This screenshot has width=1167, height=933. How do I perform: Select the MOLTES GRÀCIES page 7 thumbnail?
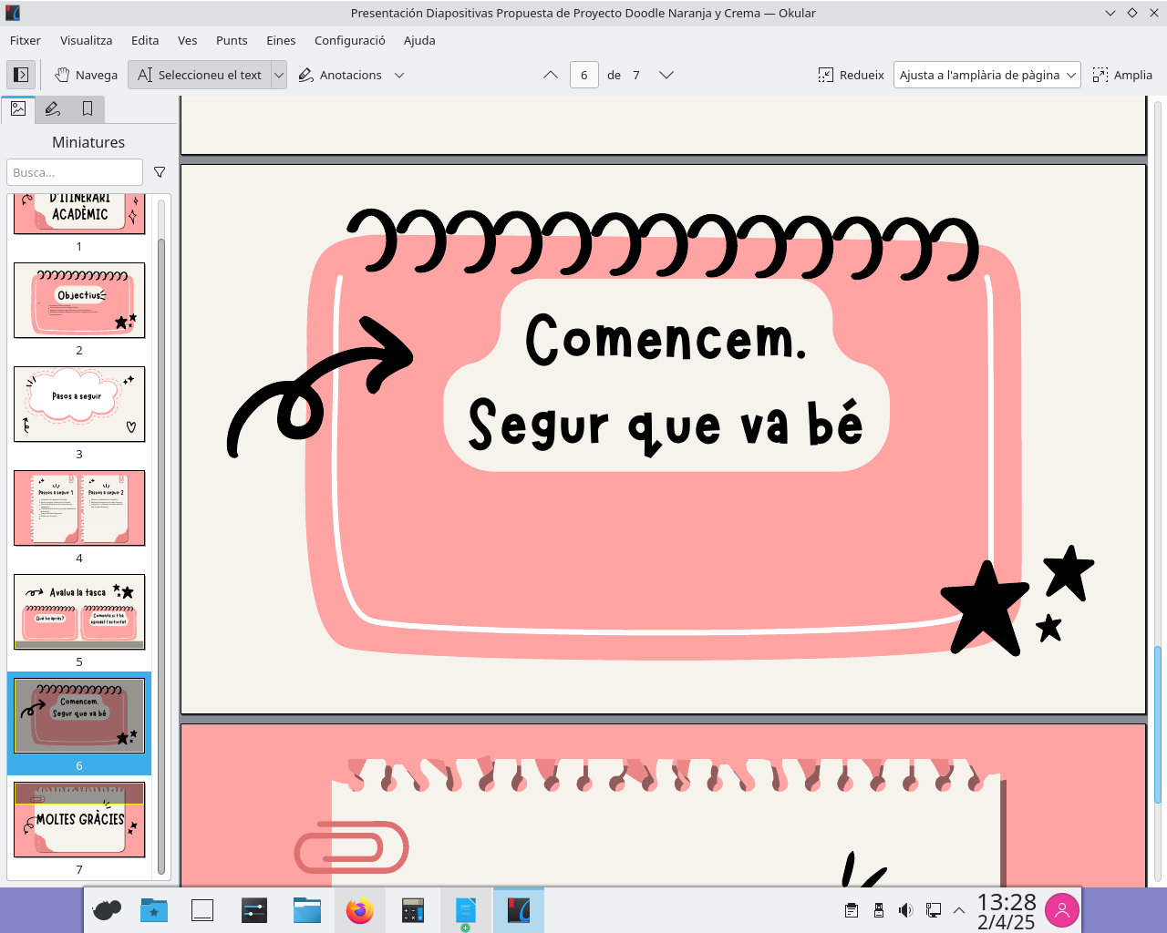(79, 819)
